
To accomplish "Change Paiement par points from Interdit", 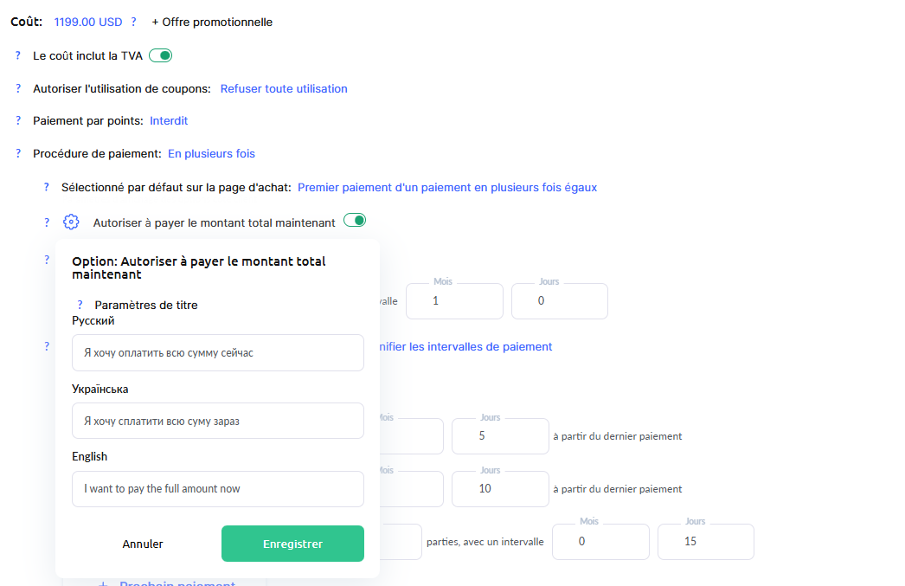I will pyautogui.click(x=169, y=120).
